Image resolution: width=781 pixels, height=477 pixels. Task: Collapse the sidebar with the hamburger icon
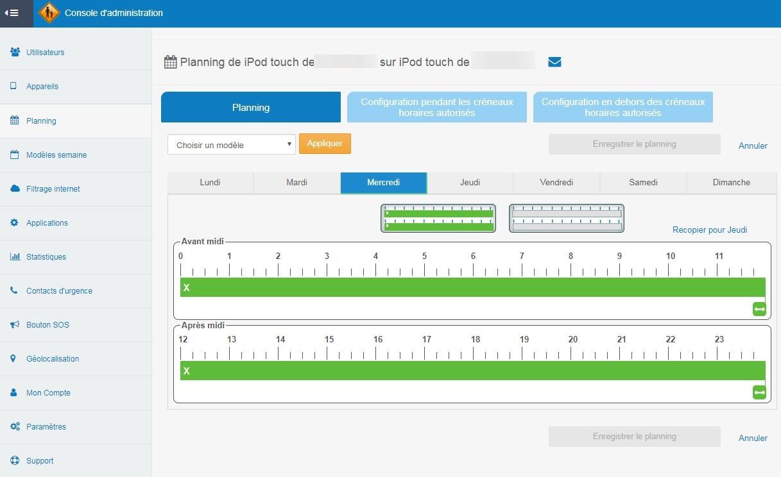(x=12, y=13)
